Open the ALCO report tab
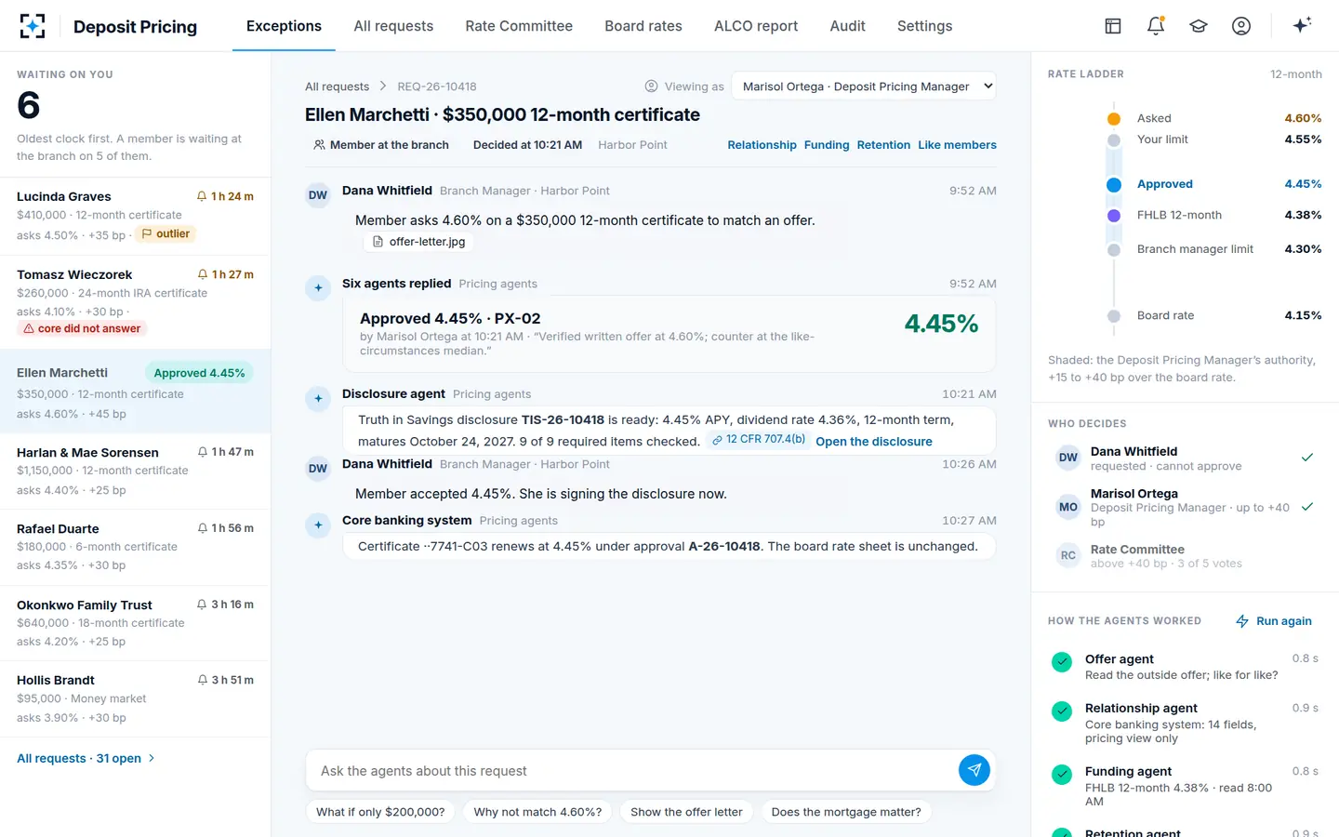The height and width of the screenshot is (837, 1339). (756, 26)
